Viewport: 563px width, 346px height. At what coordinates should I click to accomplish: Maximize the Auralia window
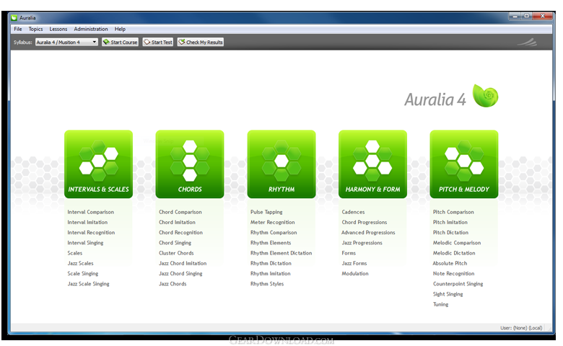(527, 16)
